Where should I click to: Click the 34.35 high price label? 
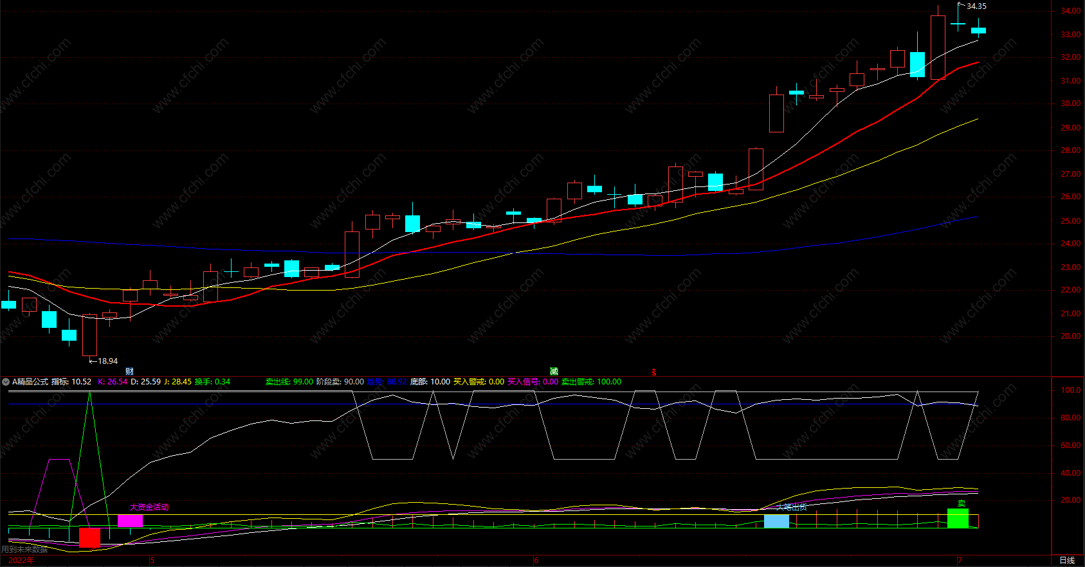point(976,6)
